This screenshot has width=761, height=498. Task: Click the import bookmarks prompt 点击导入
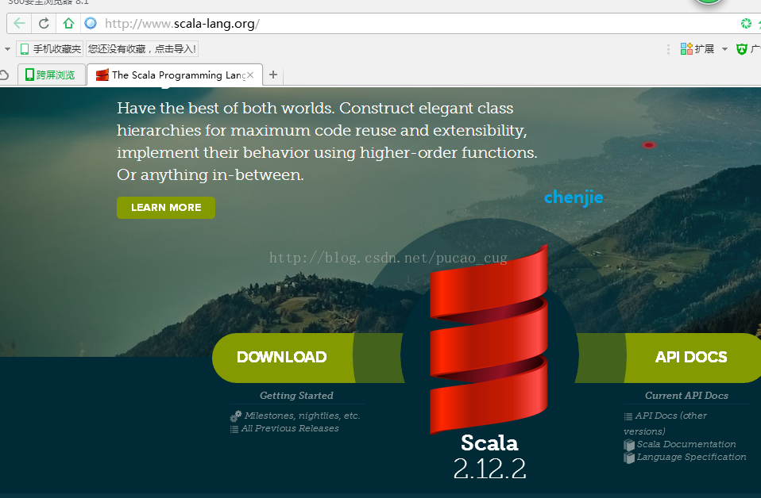[142, 49]
